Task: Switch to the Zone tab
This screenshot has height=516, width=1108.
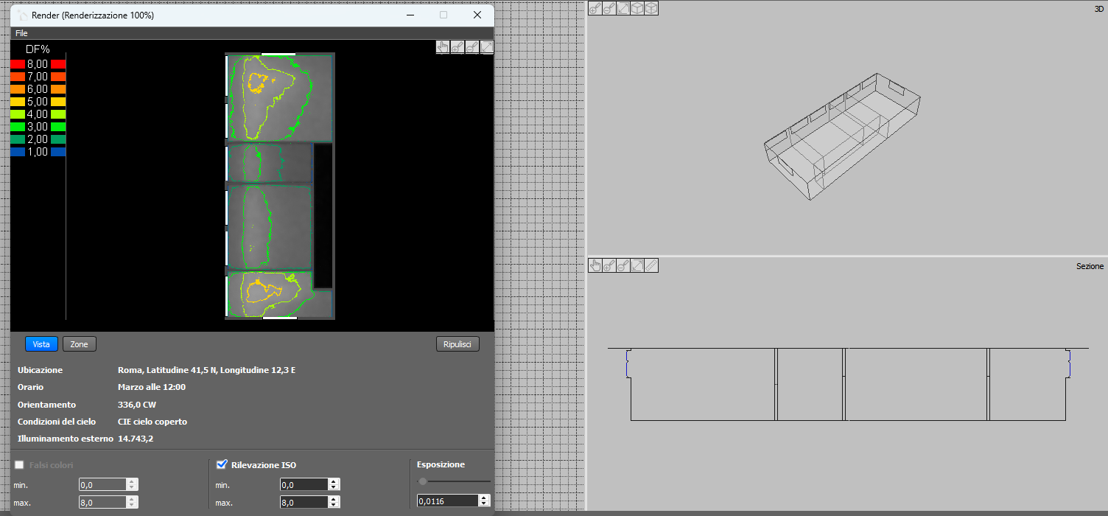Action: point(79,344)
